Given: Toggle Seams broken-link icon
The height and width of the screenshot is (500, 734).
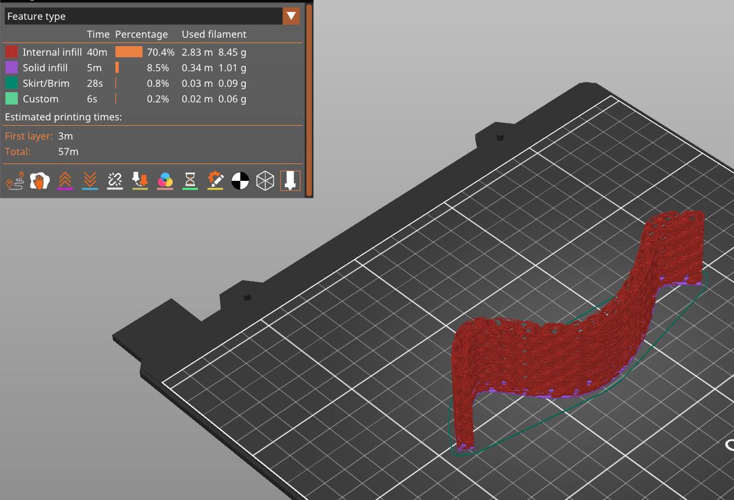Looking at the screenshot, I should [115, 181].
